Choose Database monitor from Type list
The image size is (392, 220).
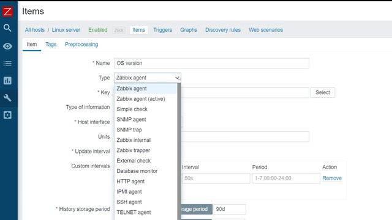tap(146, 171)
